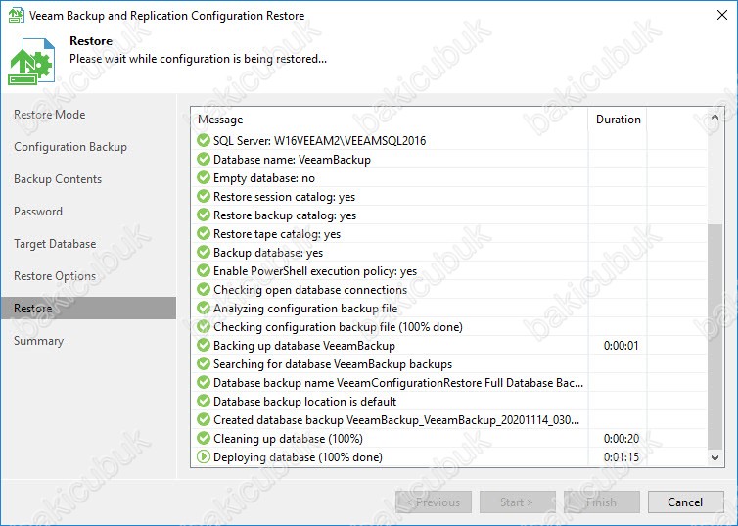This screenshot has width=738, height=526.
Task: Click the Cancel button
Action: 685,502
